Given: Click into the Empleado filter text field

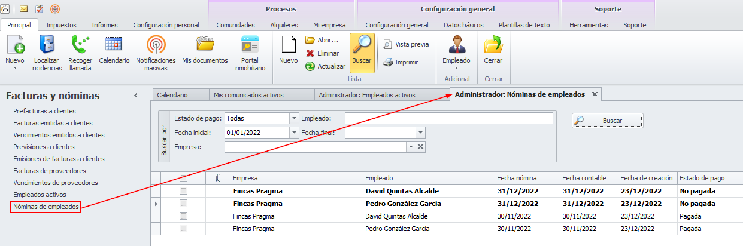Looking at the screenshot, I should pos(448,118).
